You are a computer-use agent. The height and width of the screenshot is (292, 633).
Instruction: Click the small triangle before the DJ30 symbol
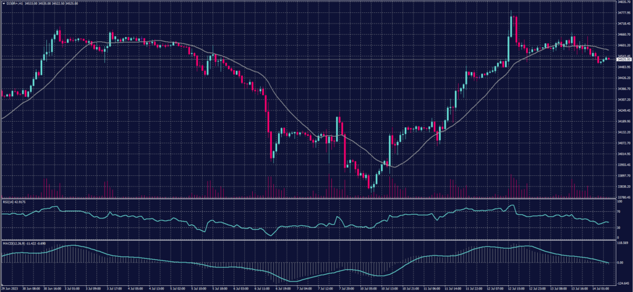point(3,3)
